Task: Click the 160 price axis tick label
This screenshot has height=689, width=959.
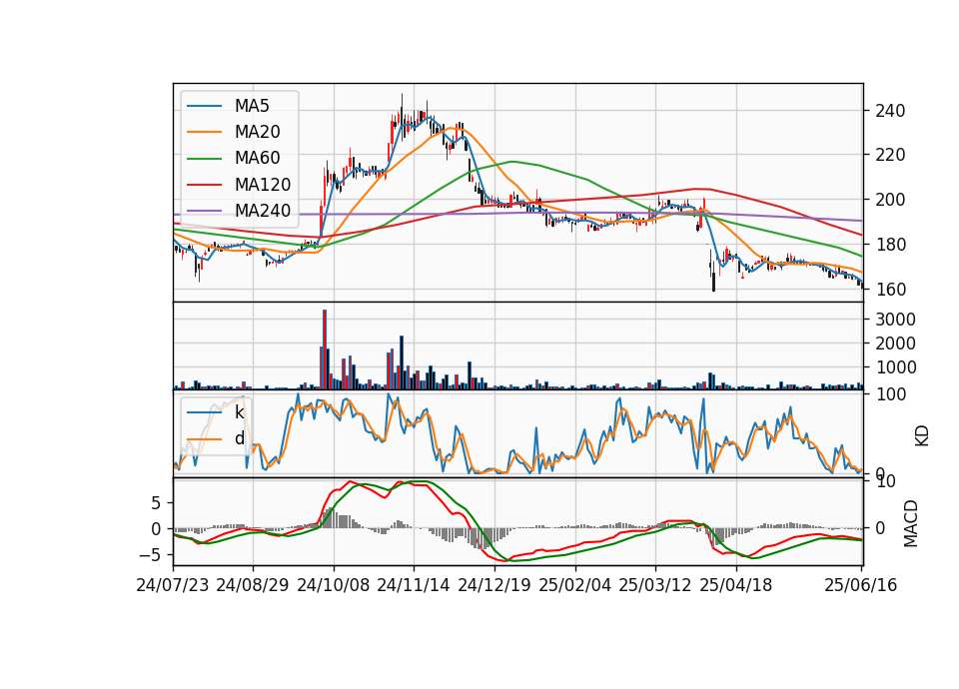Action: tap(890, 290)
